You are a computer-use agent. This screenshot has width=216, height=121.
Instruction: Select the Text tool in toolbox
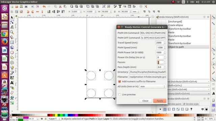12,83
